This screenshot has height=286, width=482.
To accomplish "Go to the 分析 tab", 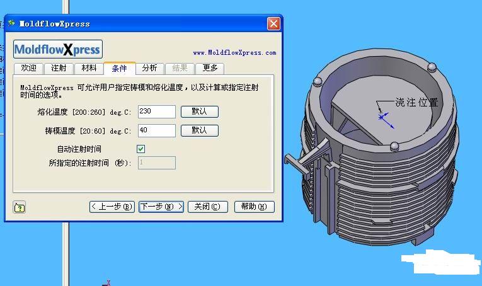I will [x=150, y=68].
